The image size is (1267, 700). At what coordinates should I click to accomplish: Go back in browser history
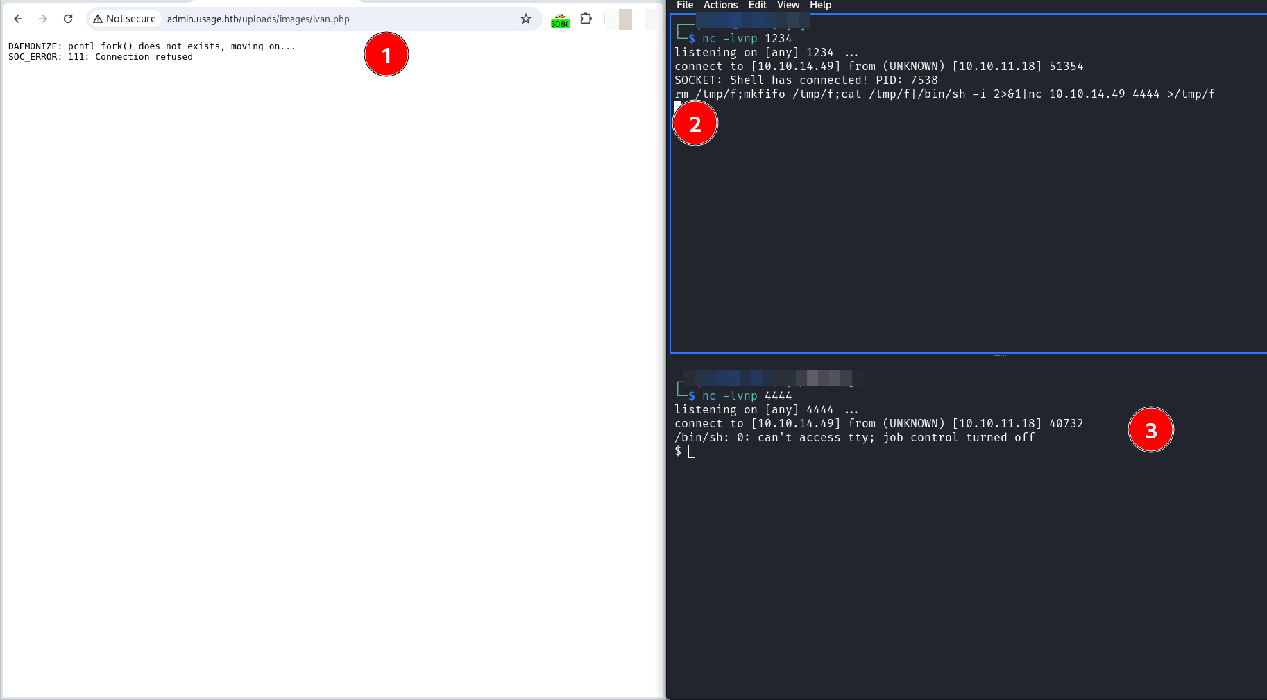click(18, 19)
